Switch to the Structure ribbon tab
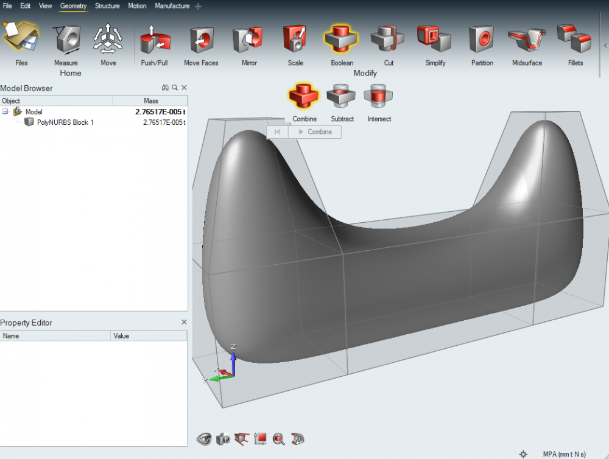Image resolution: width=609 pixels, height=459 pixels. click(107, 6)
